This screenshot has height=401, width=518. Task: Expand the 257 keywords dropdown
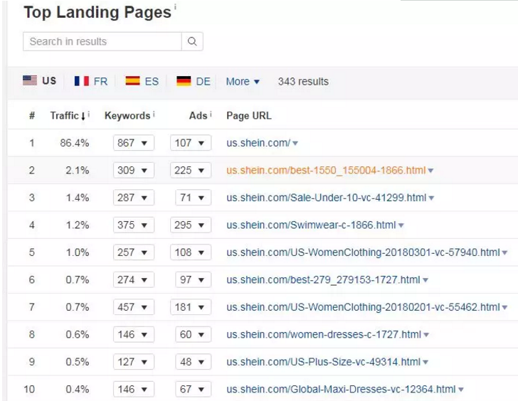(134, 252)
